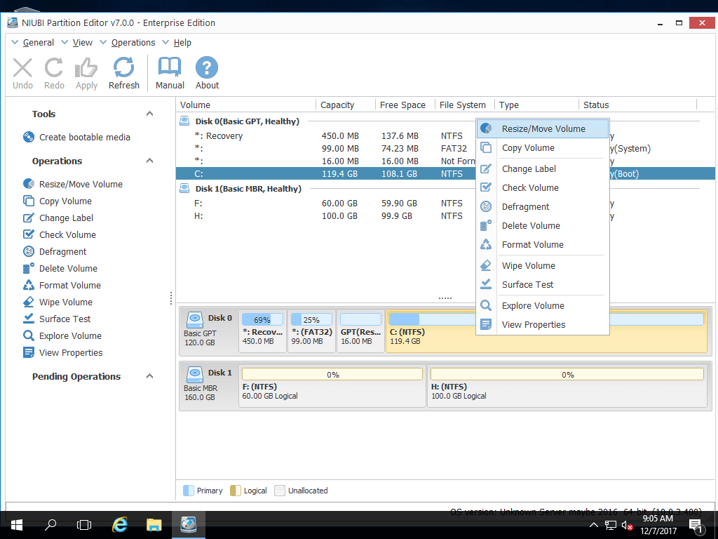
Task: Click the sidebar Defragment icon
Action: tap(28, 251)
